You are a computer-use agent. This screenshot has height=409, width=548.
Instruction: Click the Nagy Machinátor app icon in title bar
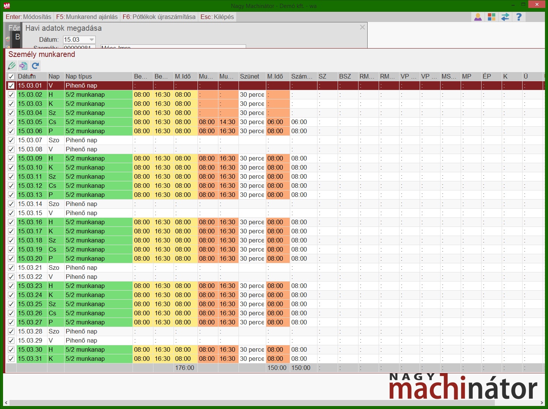click(6, 6)
